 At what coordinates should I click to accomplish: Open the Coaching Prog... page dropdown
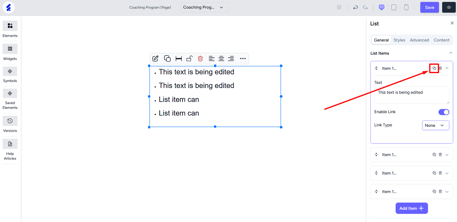point(204,7)
